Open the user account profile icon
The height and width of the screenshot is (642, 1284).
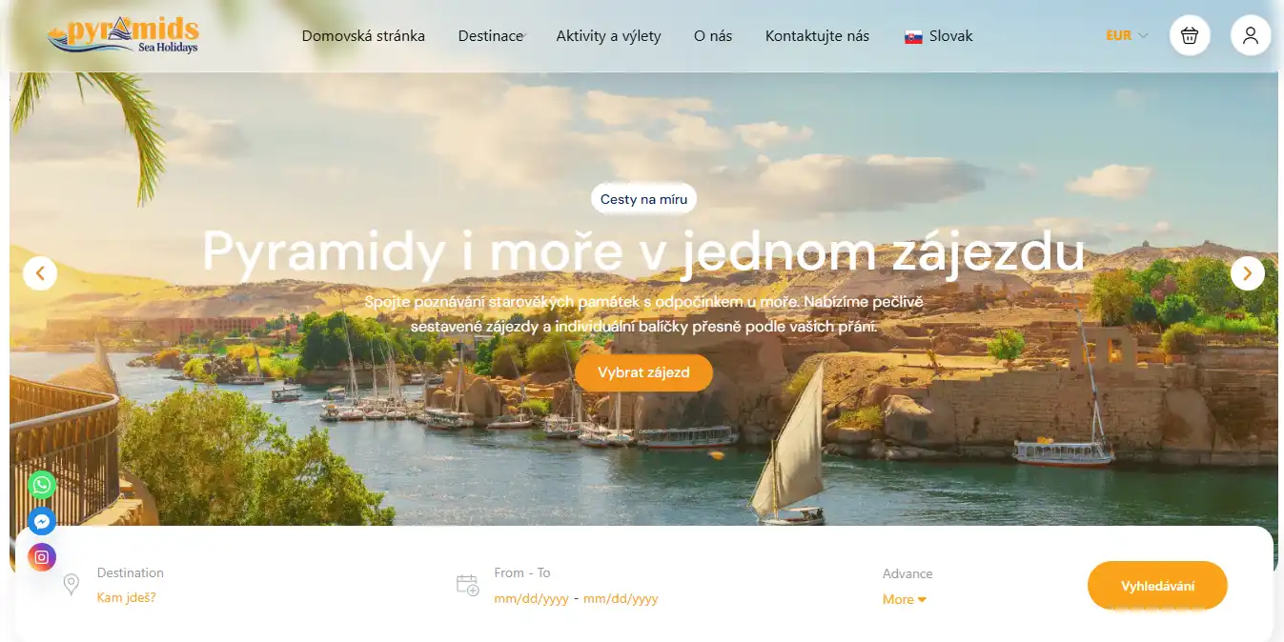(1251, 36)
